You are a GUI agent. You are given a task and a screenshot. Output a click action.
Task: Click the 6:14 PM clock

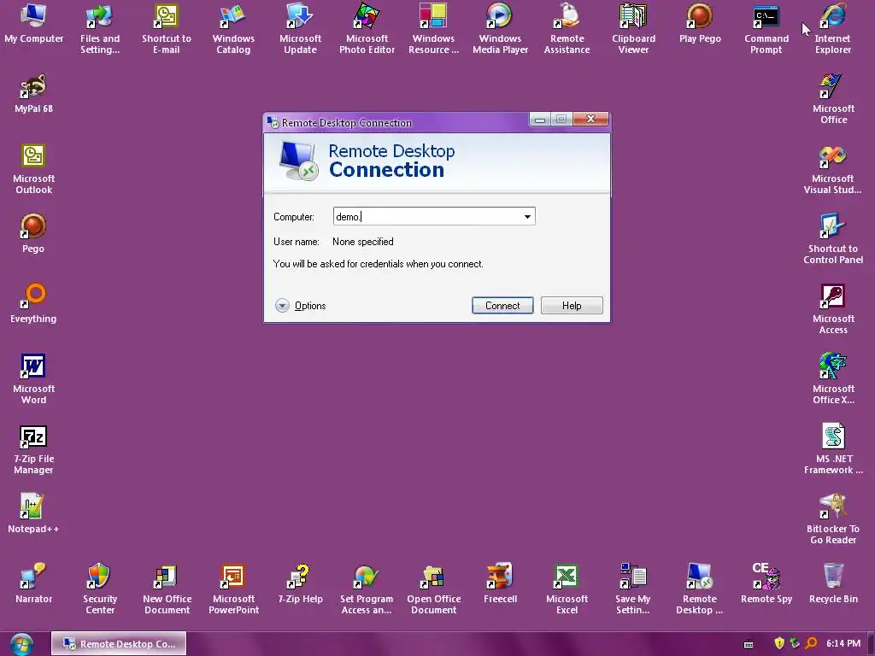pos(843,643)
